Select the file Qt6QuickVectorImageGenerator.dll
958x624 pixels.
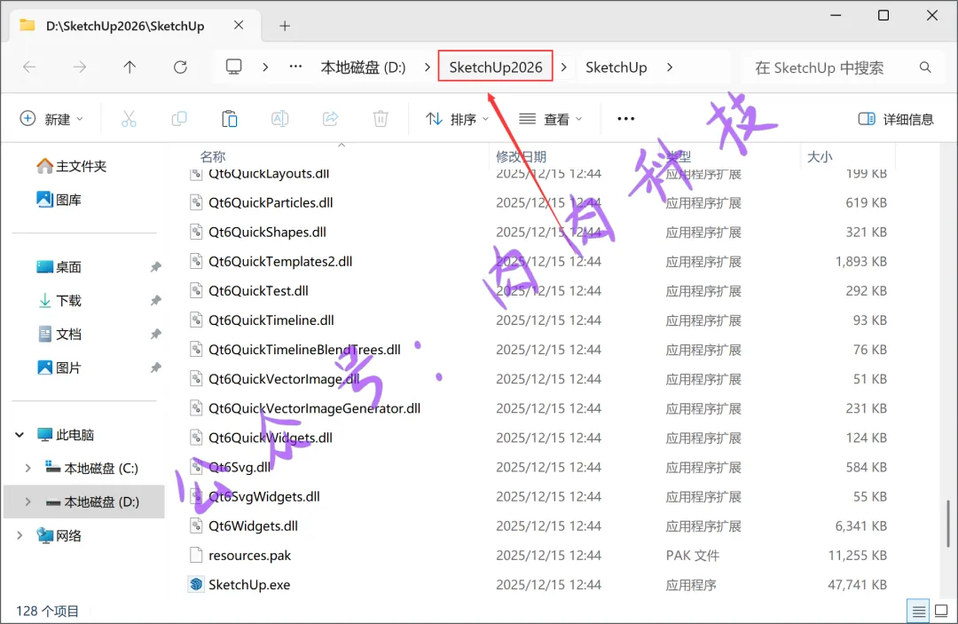pyautogui.click(x=315, y=408)
